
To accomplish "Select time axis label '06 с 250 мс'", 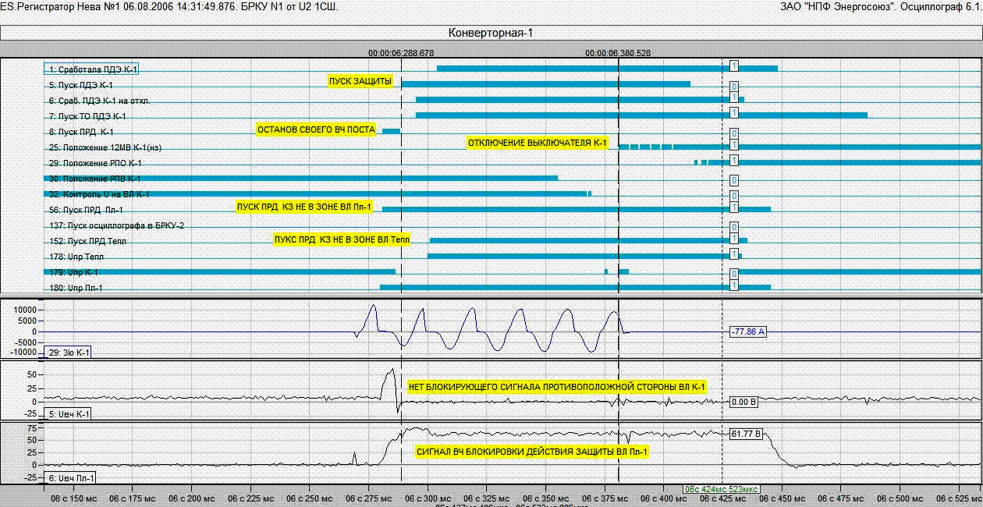I will 310,497.
